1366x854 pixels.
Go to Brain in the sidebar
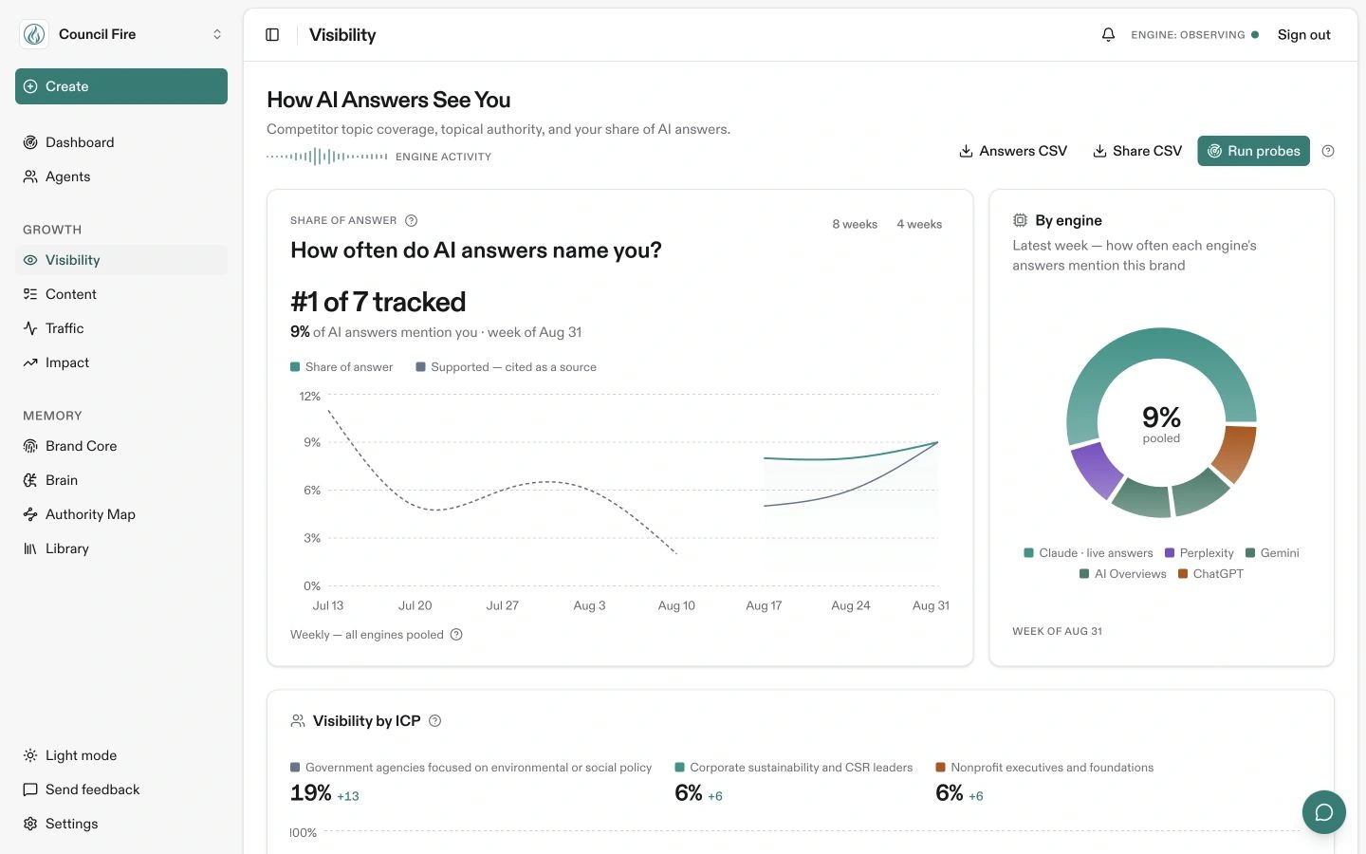[x=121, y=480]
